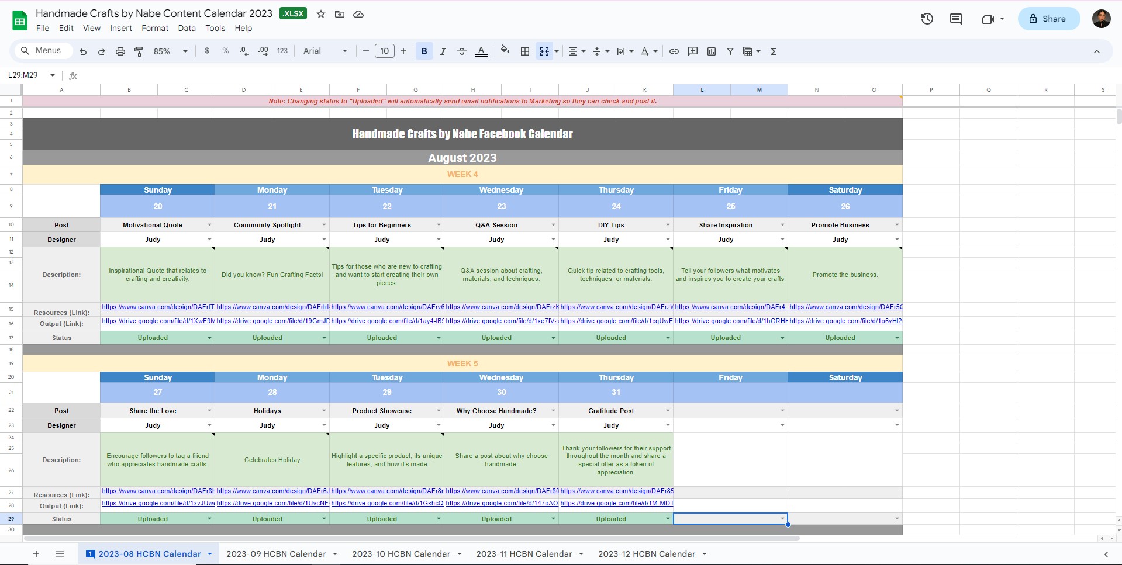Decrease the font size with minus

pyautogui.click(x=366, y=51)
